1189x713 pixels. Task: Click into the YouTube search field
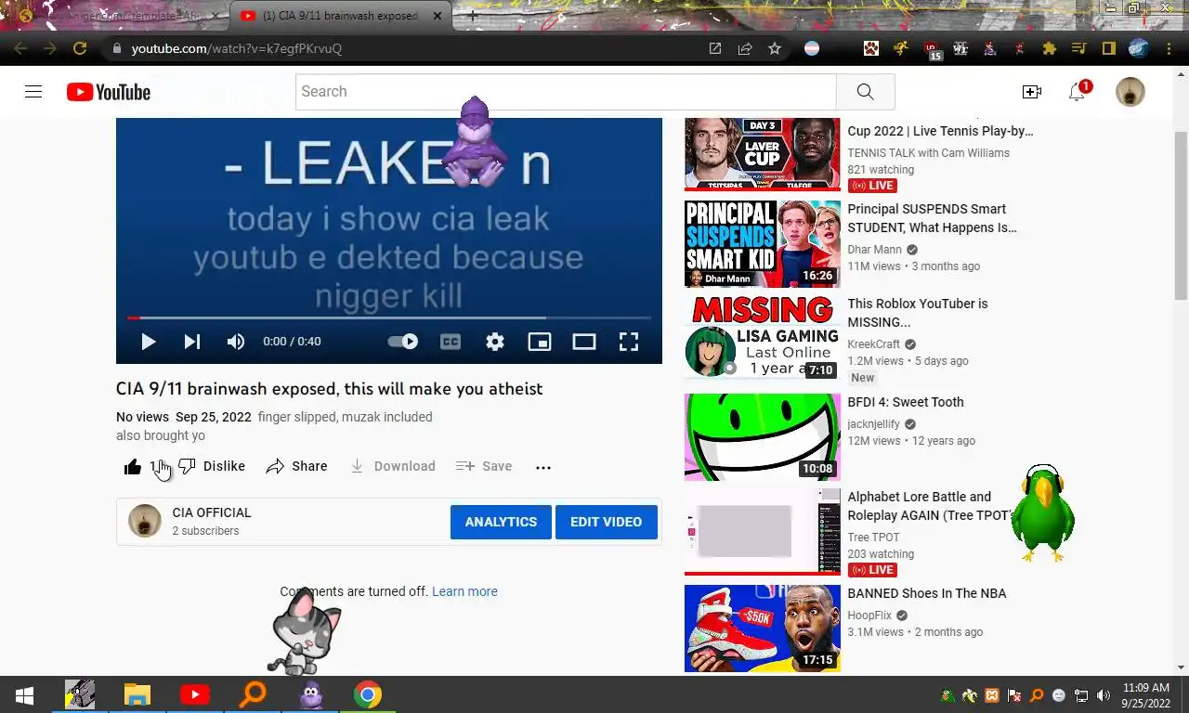click(566, 92)
